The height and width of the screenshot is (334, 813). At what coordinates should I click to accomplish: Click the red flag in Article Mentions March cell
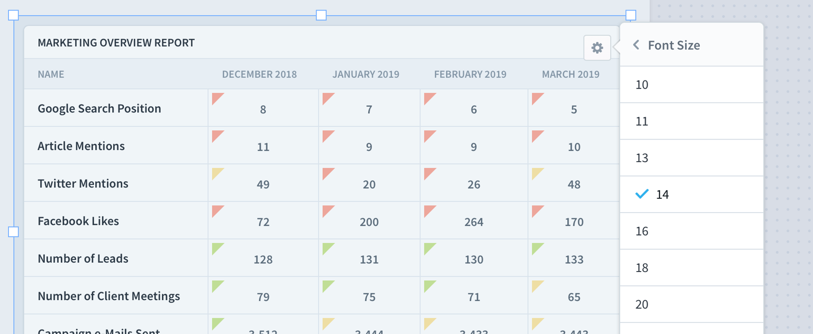537,135
